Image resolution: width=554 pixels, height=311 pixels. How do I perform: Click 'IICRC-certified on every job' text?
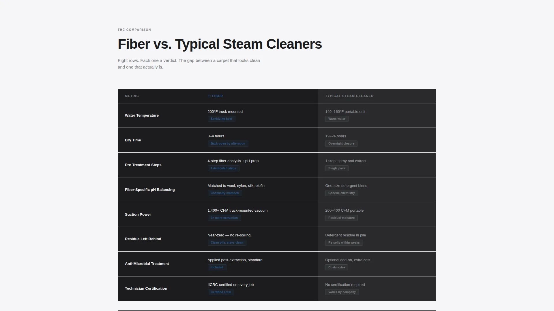point(231,285)
